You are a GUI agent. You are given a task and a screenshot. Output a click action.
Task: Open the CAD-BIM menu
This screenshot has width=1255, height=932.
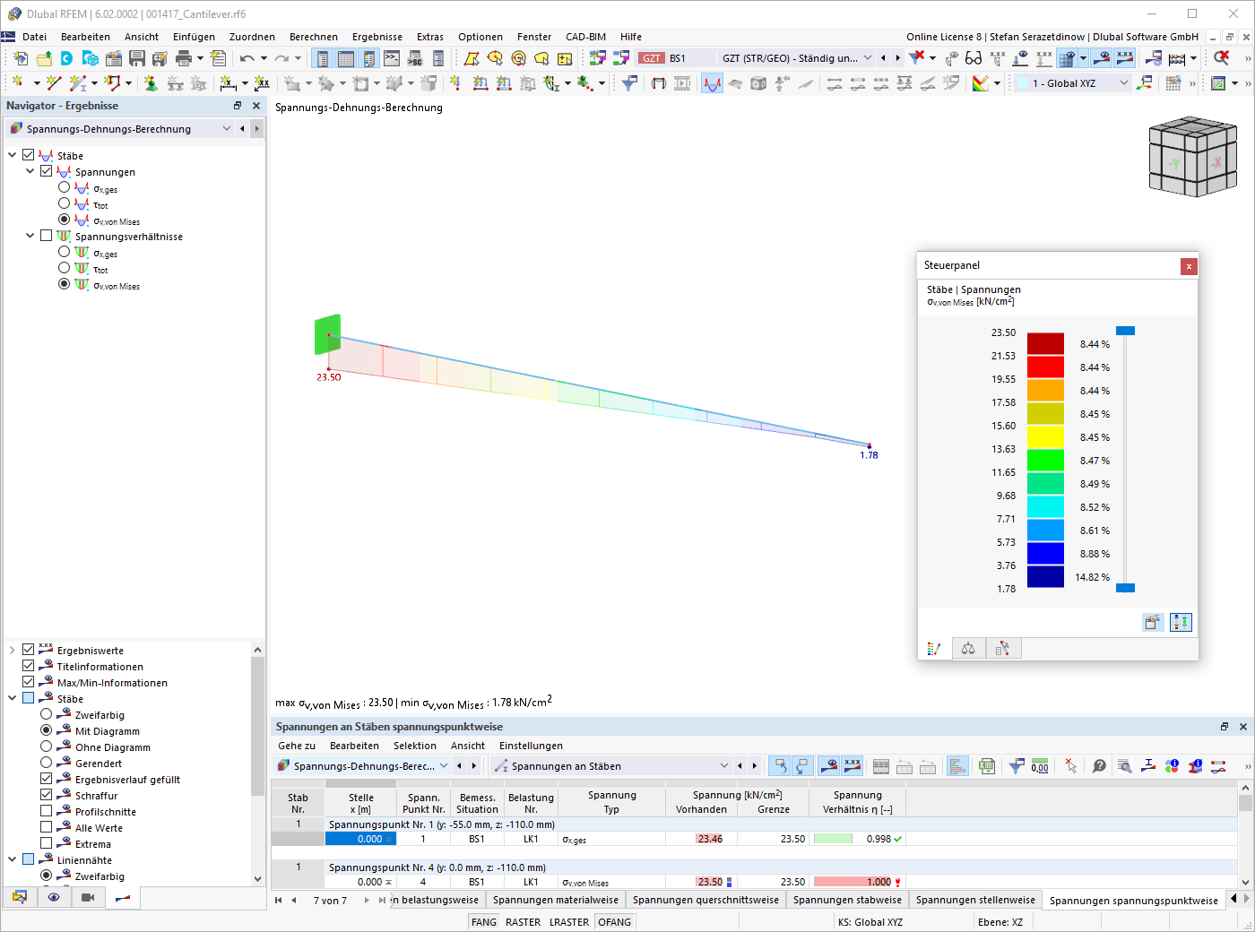click(x=586, y=37)
